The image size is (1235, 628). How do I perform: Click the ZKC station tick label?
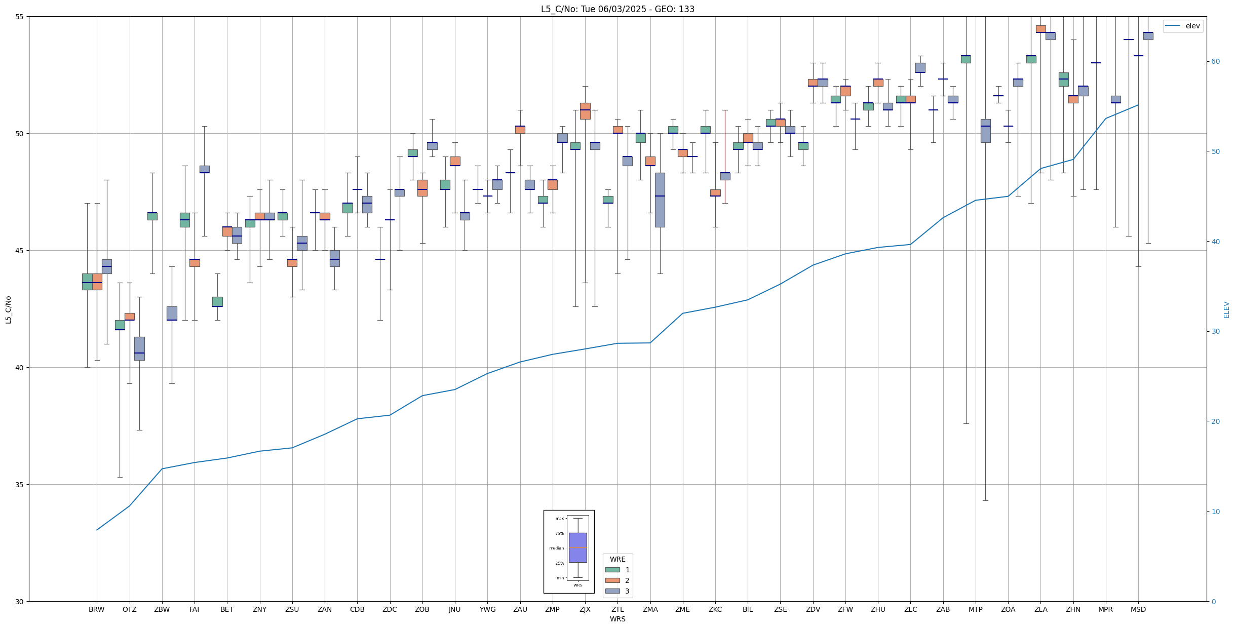[x=715, y=609]
